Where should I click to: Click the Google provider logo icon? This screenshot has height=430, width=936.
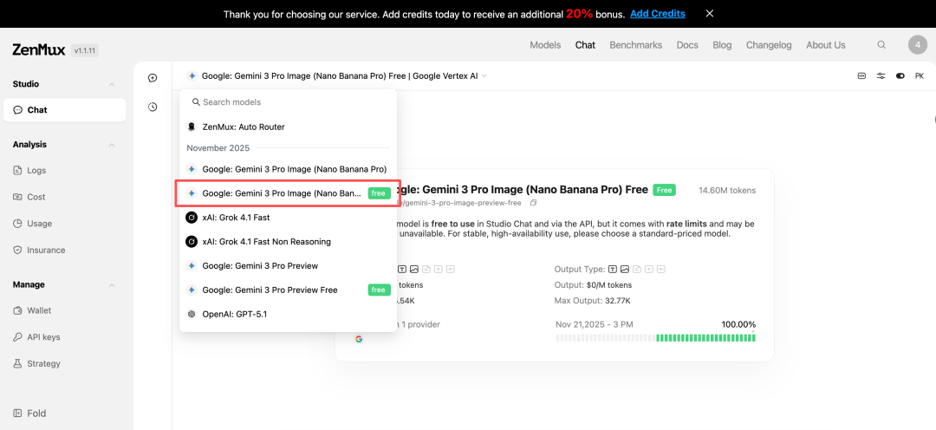pos(359,339)
